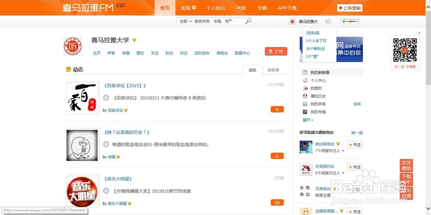
Task: Follow 冬吴相对论 with 关注 button
Action: point(355,167)
